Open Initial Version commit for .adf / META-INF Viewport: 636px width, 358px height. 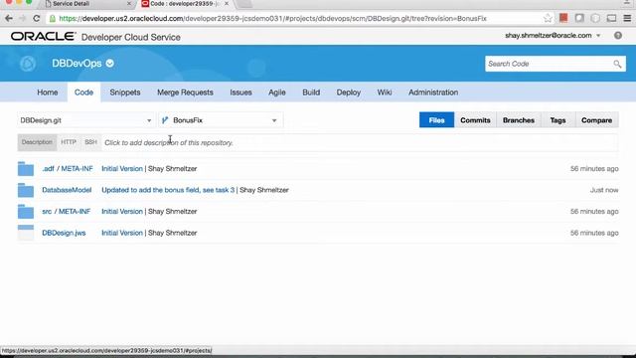[122, 169]
